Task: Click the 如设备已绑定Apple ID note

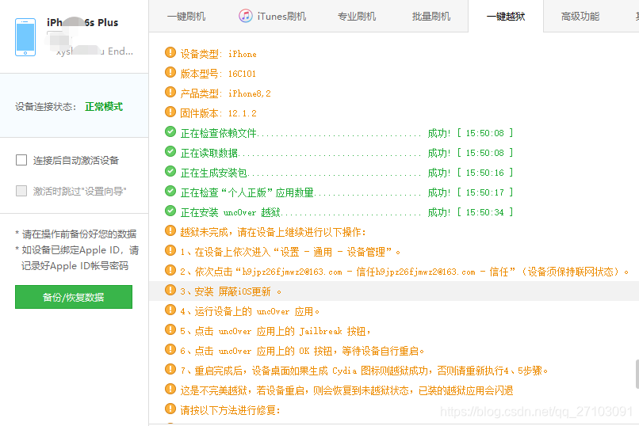Action: (x=78, y=257)
